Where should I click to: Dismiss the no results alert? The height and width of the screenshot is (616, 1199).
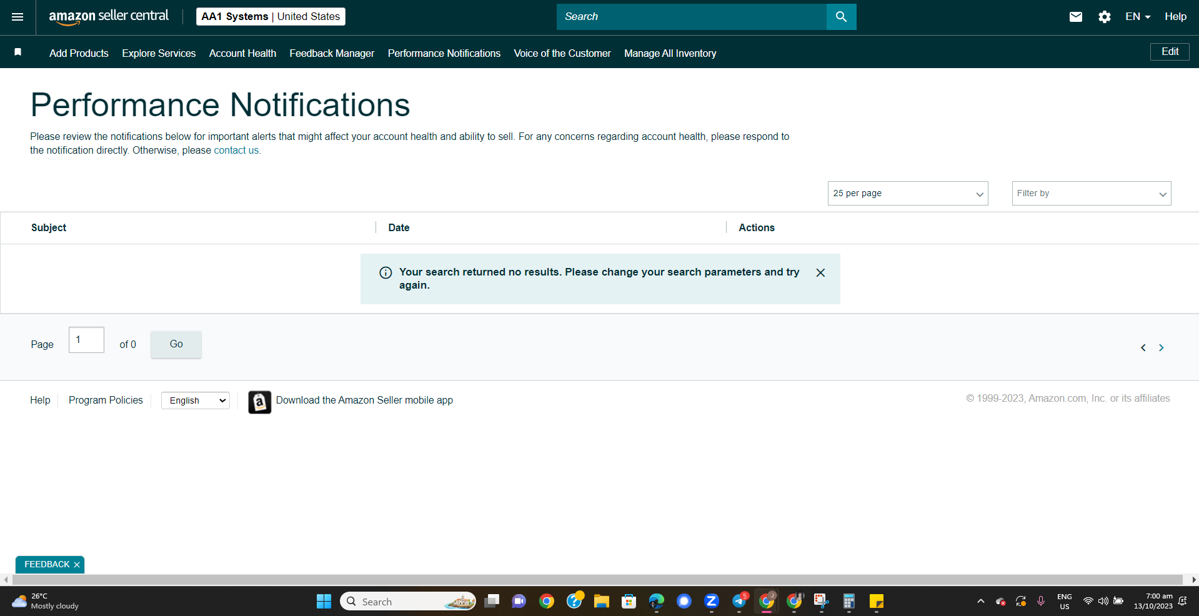click(820, 272)
